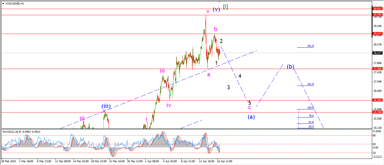Click the 11 Apr 16:00 time label
Viewport: 384px width, 165px height.
(x=206, y=161)
